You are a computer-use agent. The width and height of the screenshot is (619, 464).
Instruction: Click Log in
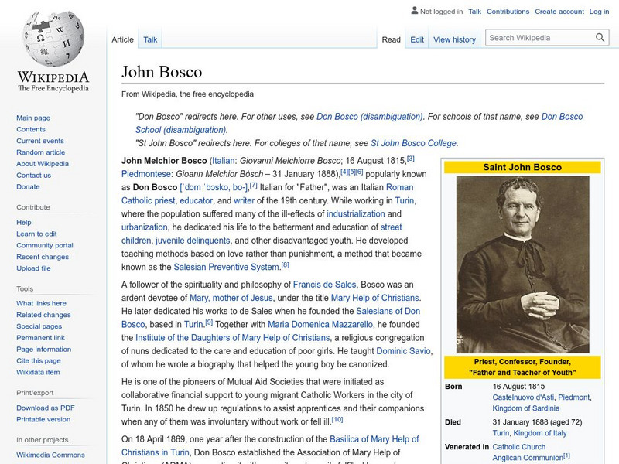599,12
